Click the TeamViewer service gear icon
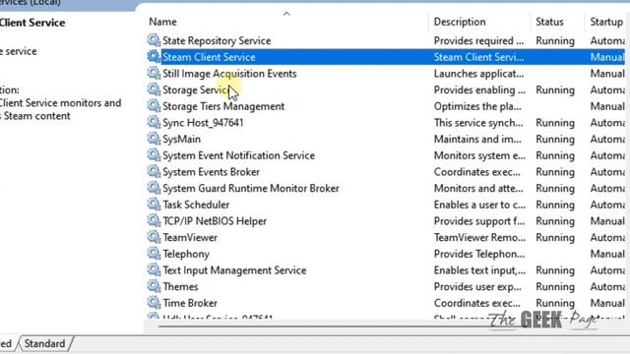 coord(154,237)
